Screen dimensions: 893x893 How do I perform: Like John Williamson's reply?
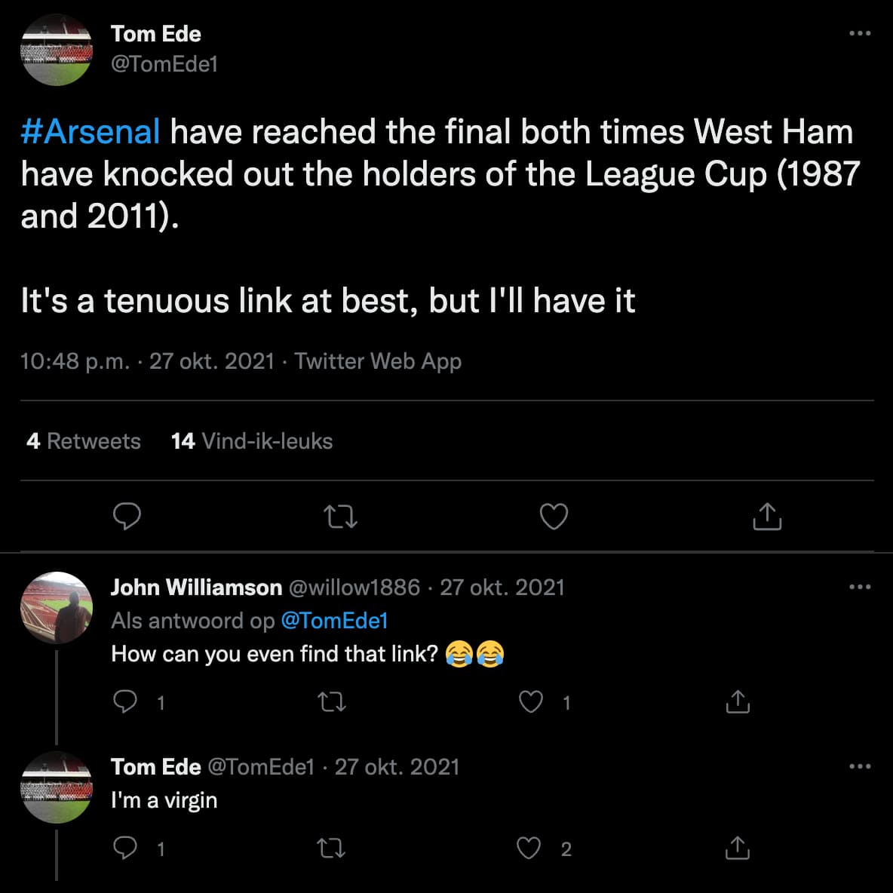pyautogui.click(x=531, y=701)
